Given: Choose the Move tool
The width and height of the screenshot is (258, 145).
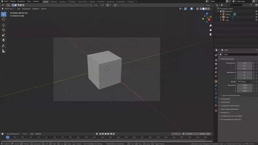Looking at the screenshot, I should (4, 25).
